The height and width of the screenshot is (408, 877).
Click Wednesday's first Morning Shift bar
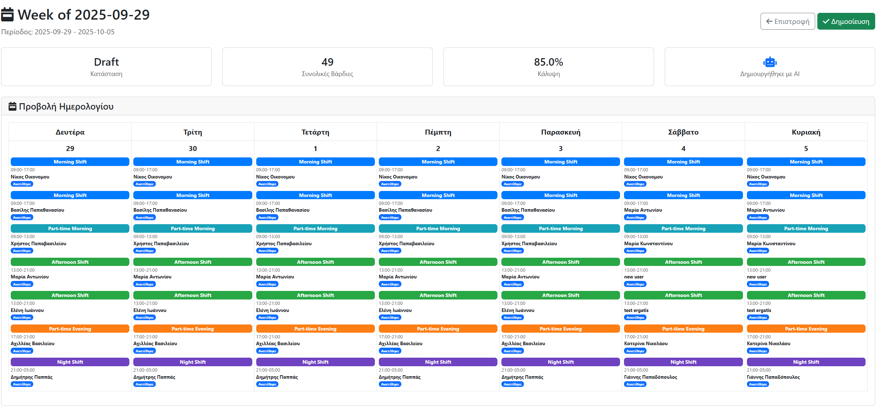(x=315, y=162)
